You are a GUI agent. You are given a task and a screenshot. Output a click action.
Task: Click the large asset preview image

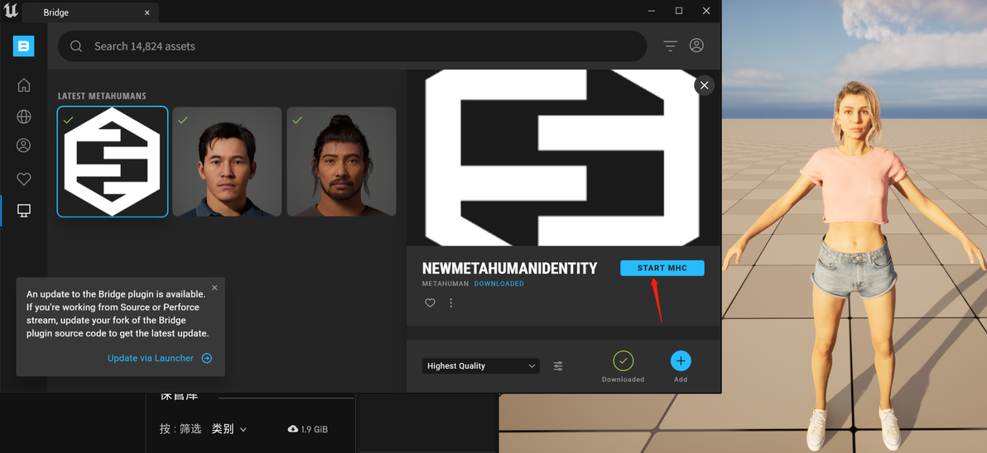coord(563,158)
